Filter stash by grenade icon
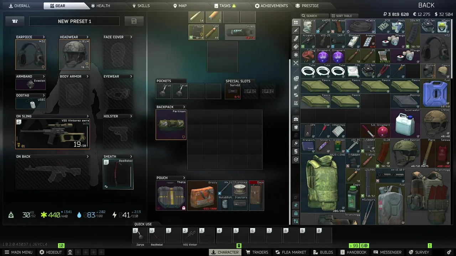Screen dimensions: 456x256 tap(296, 87)
